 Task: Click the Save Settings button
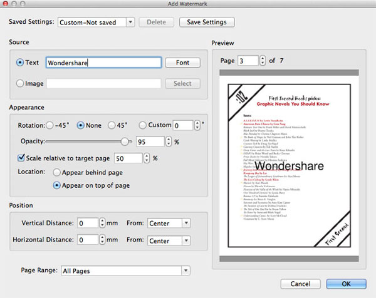207,22
